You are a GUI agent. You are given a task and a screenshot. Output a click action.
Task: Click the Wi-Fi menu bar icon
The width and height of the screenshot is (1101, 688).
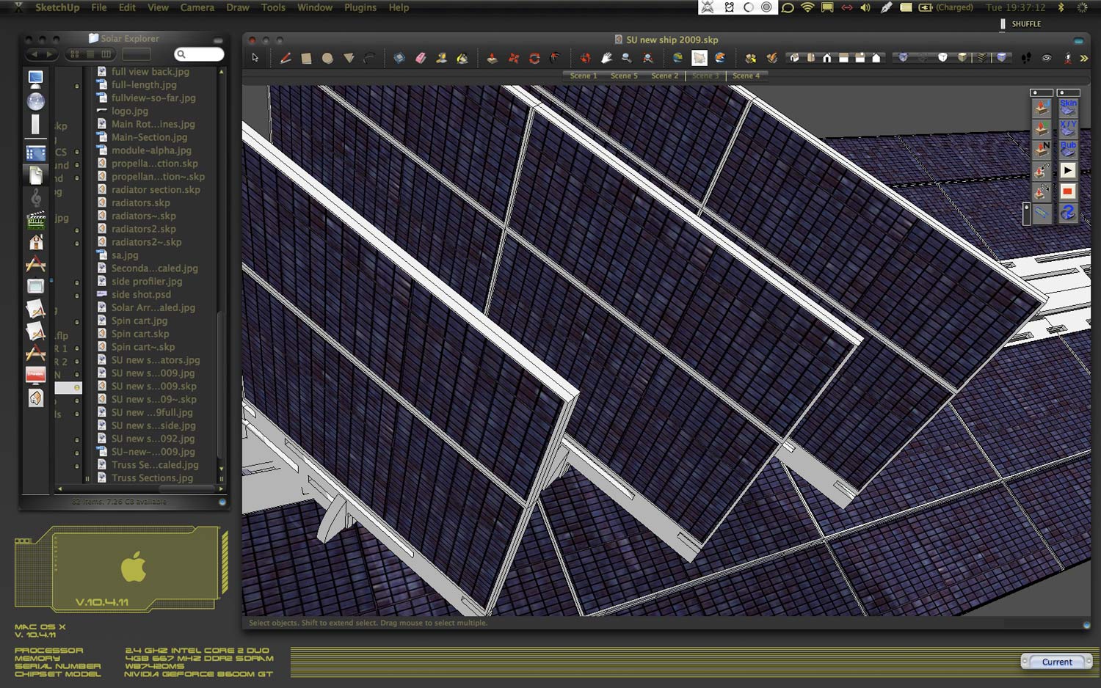807,7
